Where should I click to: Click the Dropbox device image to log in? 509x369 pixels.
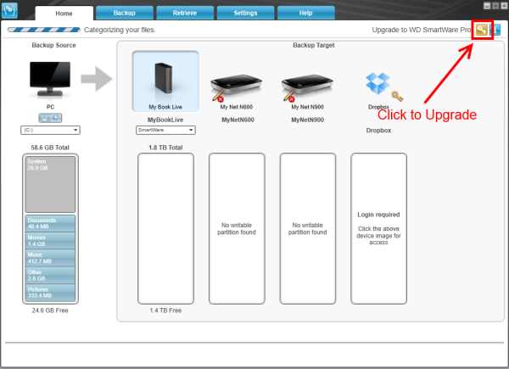[x=378, y=83]
